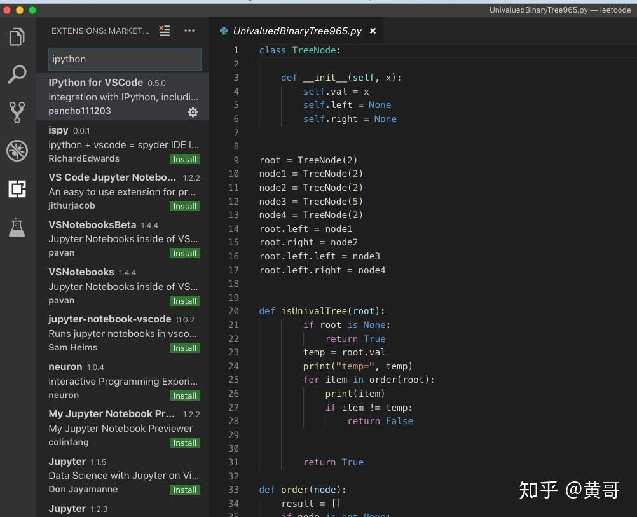Screen dimensions: 637x517
Task: Open the gear menu for IPython for VSCode
Action: click(193, 112)
